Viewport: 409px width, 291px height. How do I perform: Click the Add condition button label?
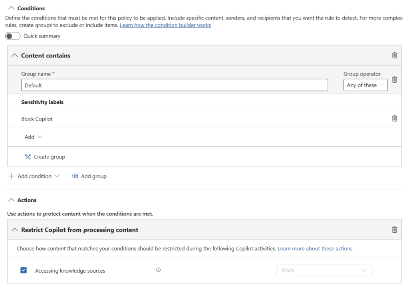point(34,176)
